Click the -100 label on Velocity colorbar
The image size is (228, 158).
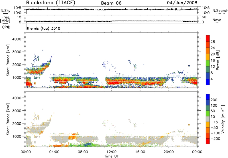(215, 133)
